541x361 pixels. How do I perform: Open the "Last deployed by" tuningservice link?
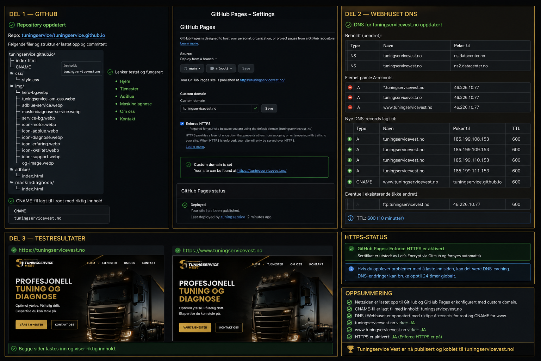pyautogui.click(x=233, y=217)
